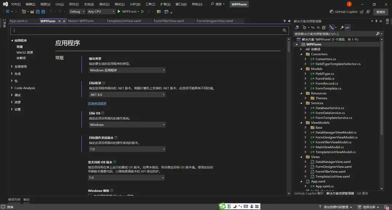Start without debugging via hollow play icon
The width and height of the screenshot is (392, 210).
pos(143,12)
